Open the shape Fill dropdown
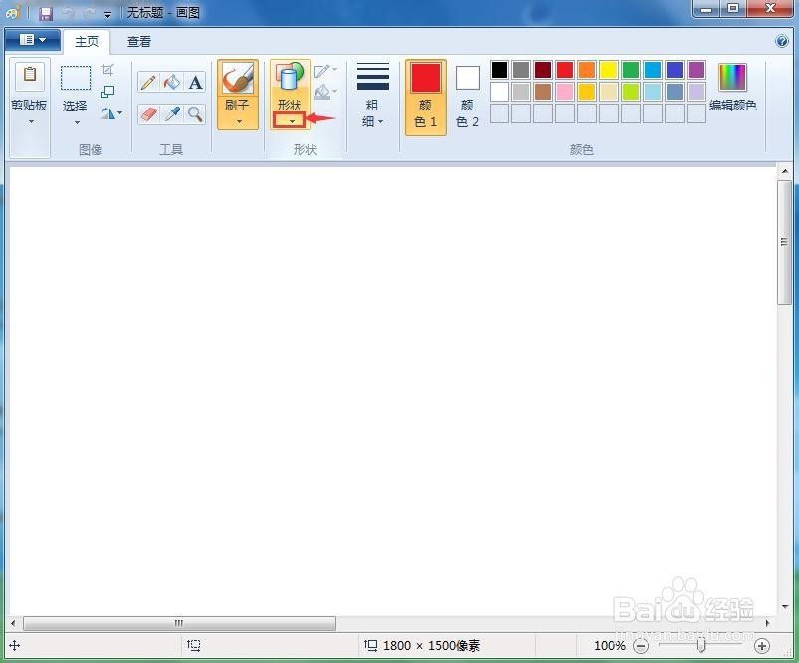799x663 pixels. pos(325,93)
